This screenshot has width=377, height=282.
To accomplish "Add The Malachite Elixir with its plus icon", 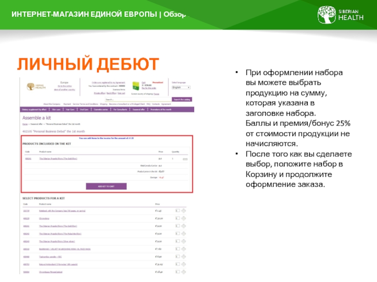I will click(184, 234).
